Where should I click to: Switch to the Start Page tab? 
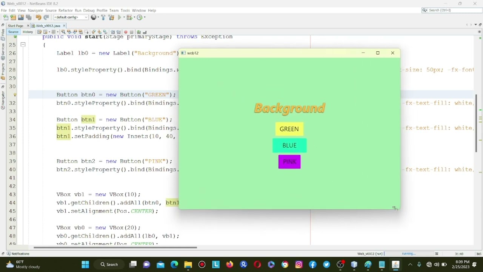[x=15, y=26]
